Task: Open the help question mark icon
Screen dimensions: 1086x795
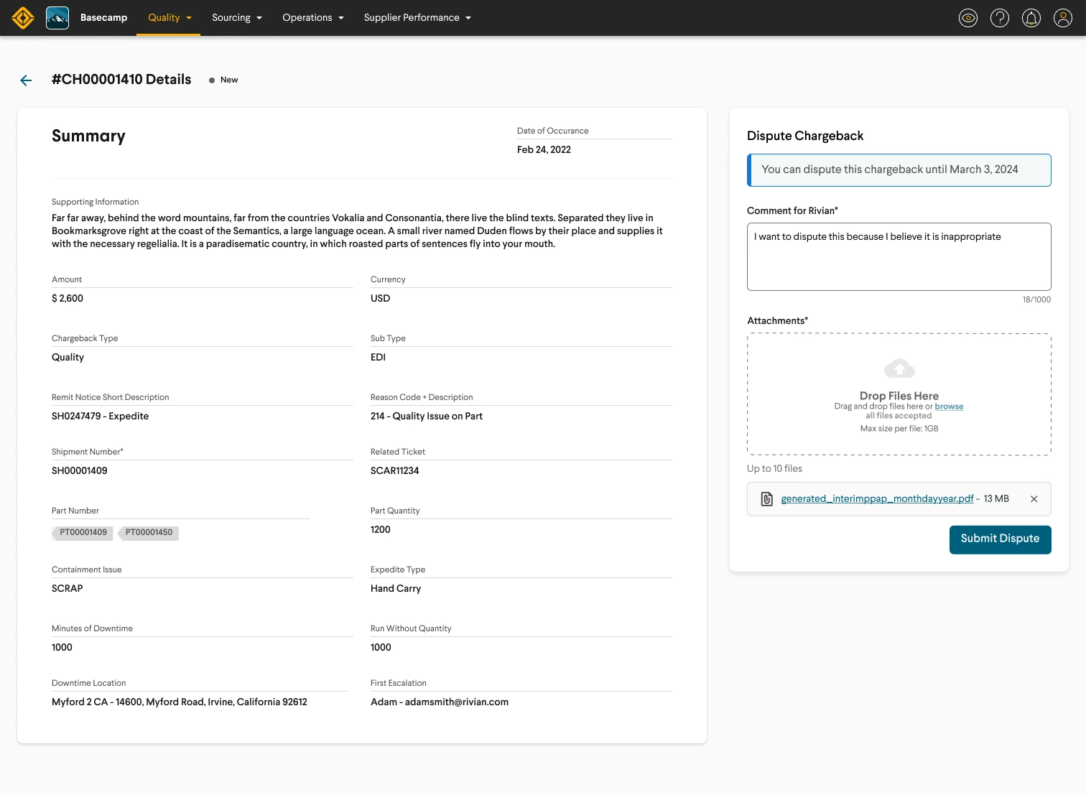Action: click(x=1000, y=18)
